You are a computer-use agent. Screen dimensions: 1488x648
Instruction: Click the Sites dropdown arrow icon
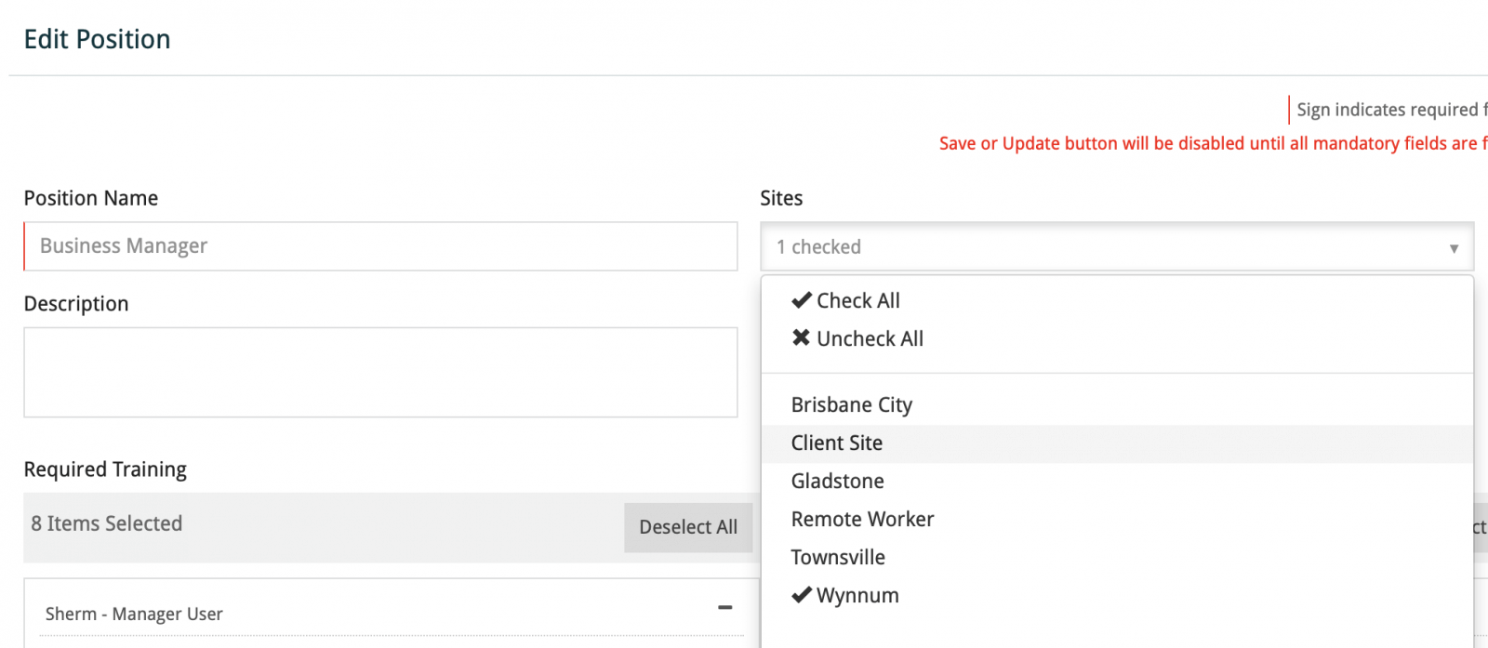point(1454,248)
